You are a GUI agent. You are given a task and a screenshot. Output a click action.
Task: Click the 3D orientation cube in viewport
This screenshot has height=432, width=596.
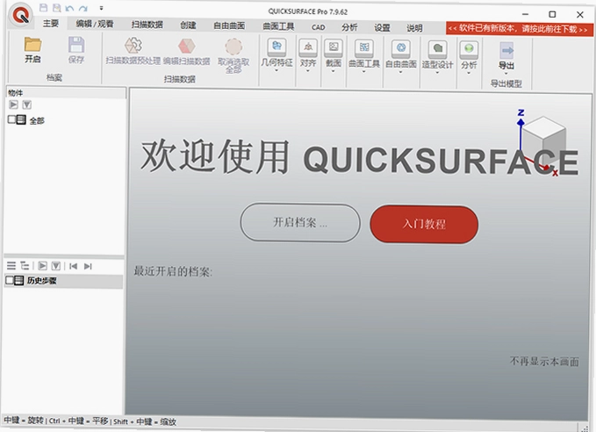click(x=543, y=141)
